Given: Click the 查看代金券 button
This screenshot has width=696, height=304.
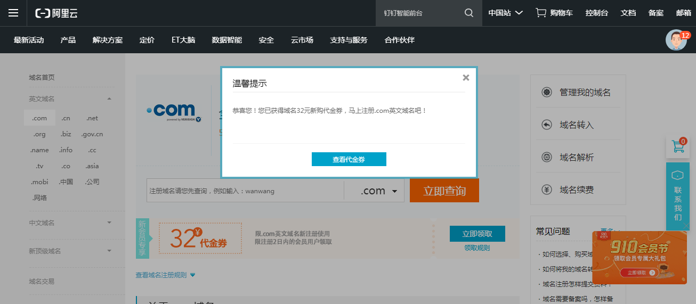Looking at the screenshot, I should pyautogui.click(x=349, y=159).
